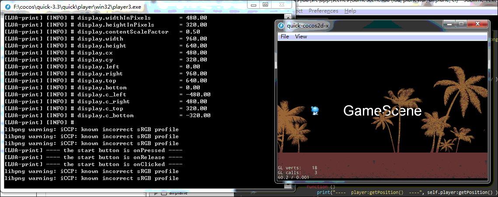498x197 pixels.
Task: Open Help menu in Sublime Text
Action: 350,11
